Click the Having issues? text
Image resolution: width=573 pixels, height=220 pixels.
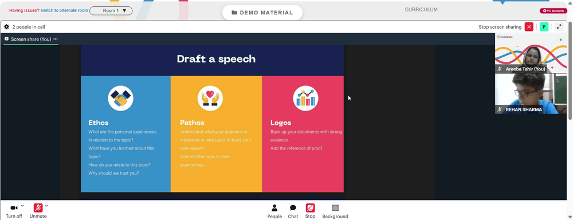coord(24,10)
